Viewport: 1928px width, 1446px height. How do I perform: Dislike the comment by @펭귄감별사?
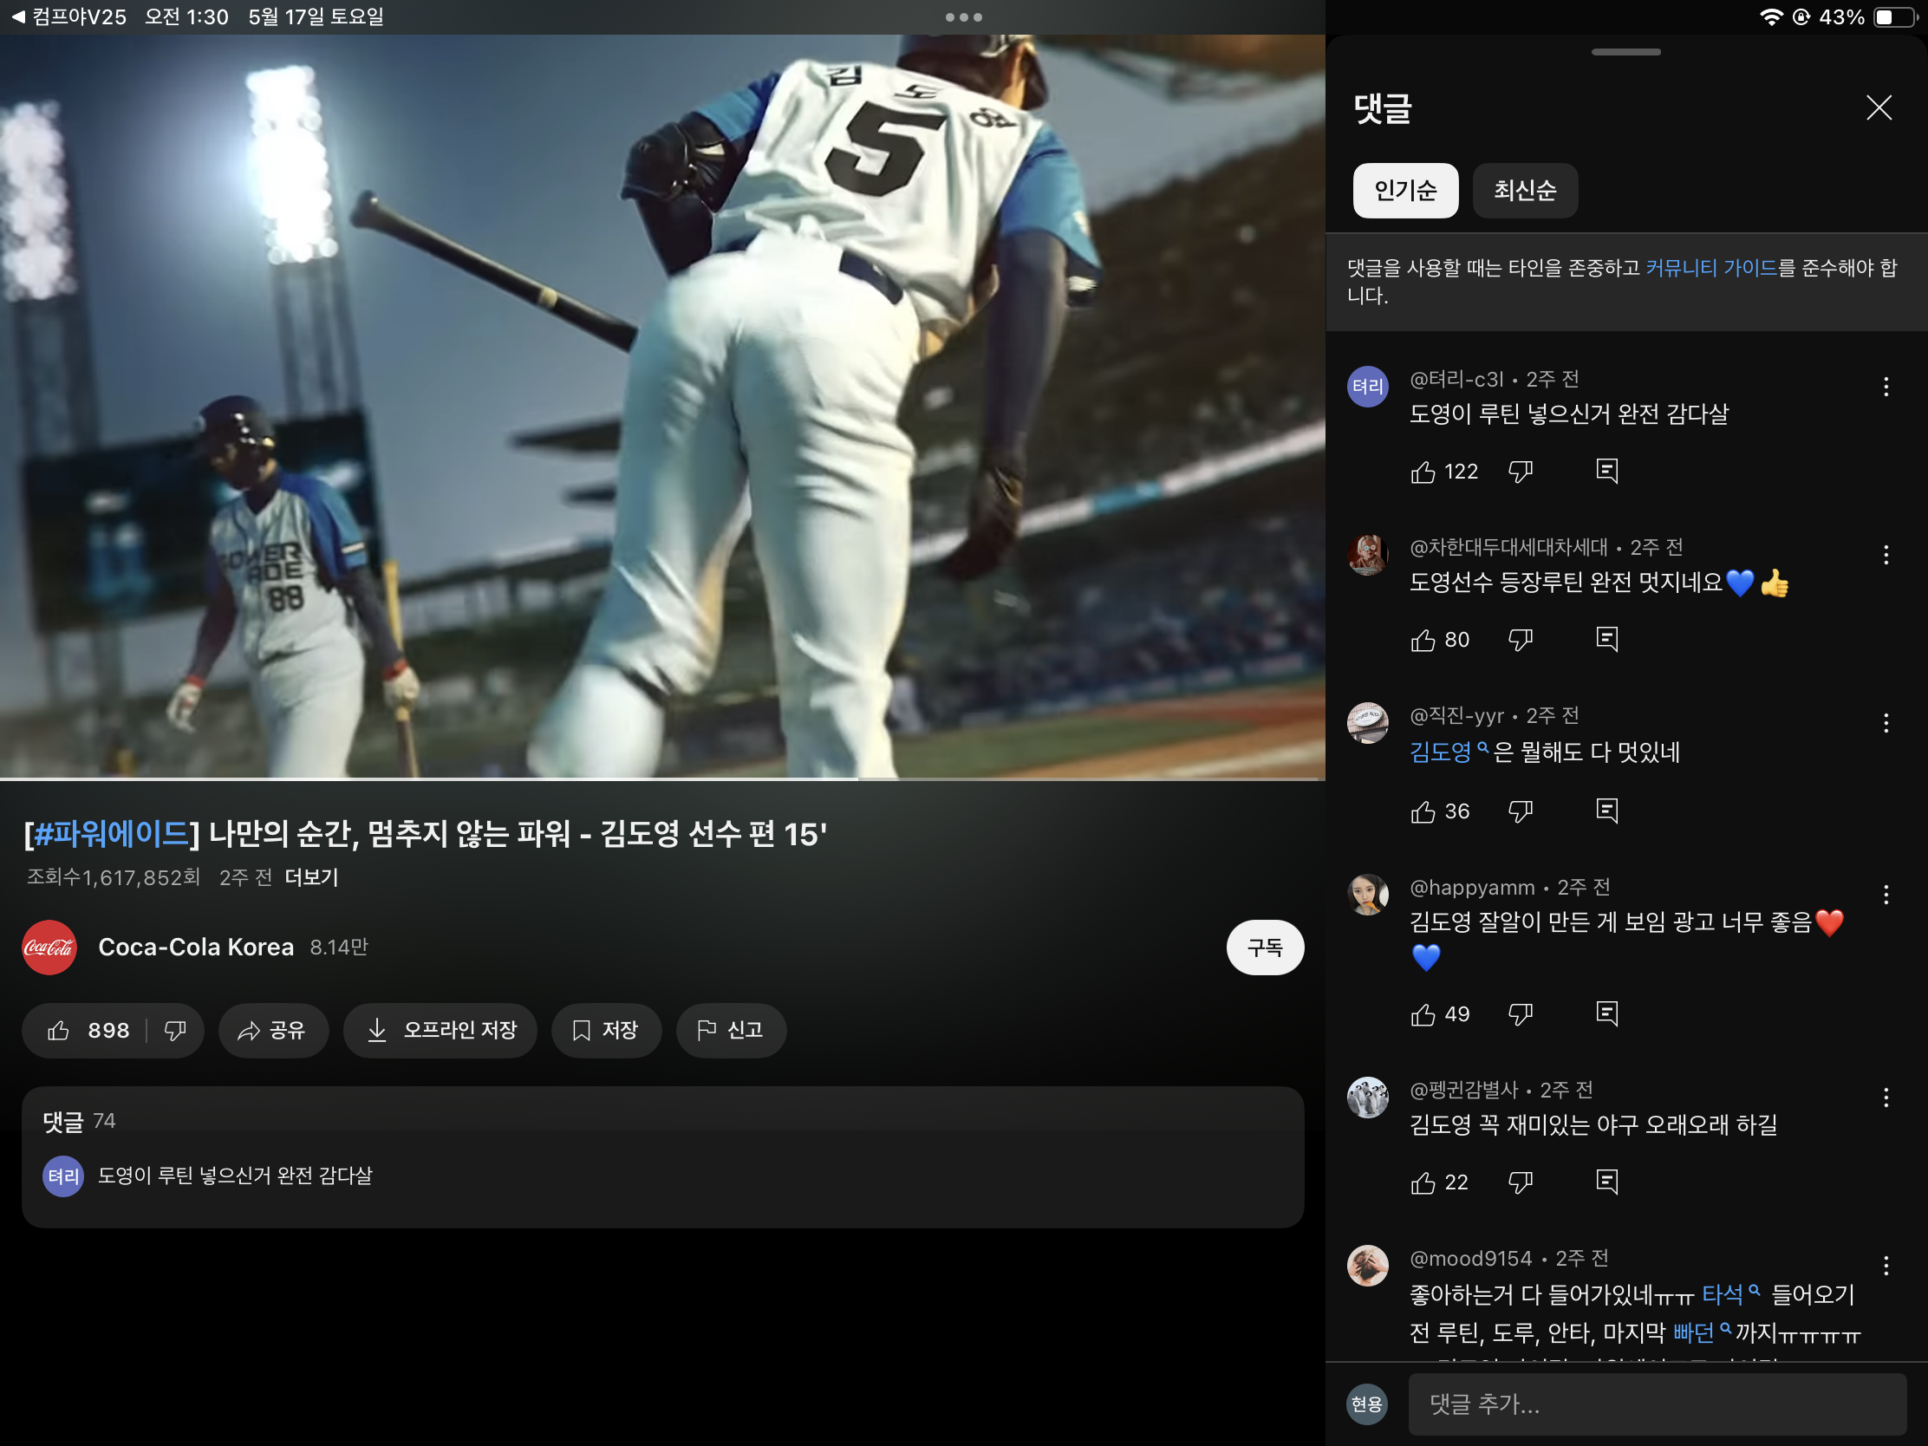[x=1521, y=1182]
